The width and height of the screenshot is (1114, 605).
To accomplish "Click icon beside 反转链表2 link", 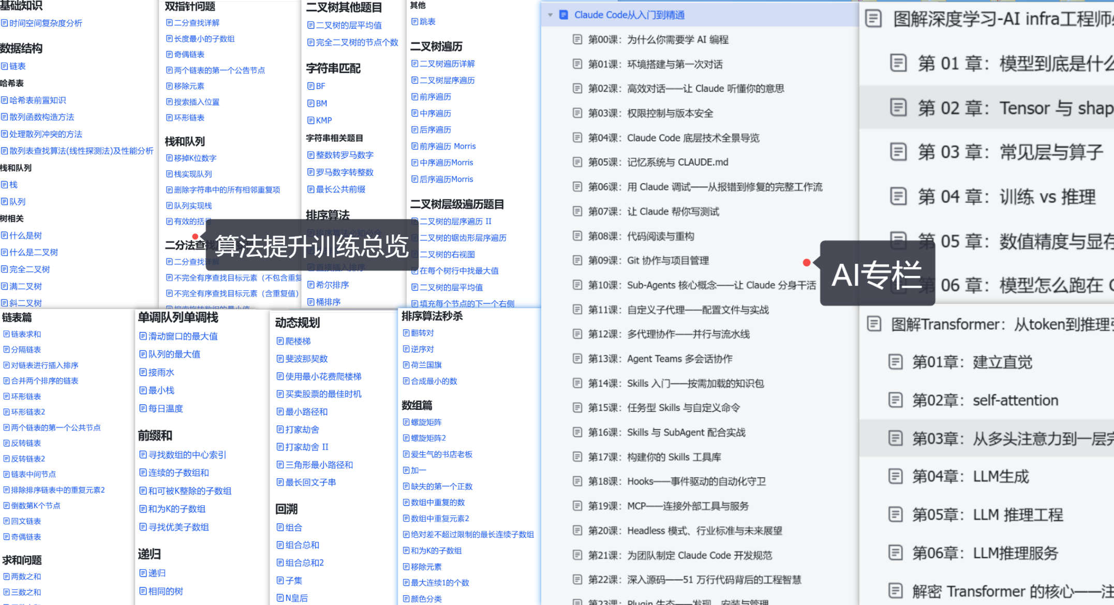I will [6, 459].
